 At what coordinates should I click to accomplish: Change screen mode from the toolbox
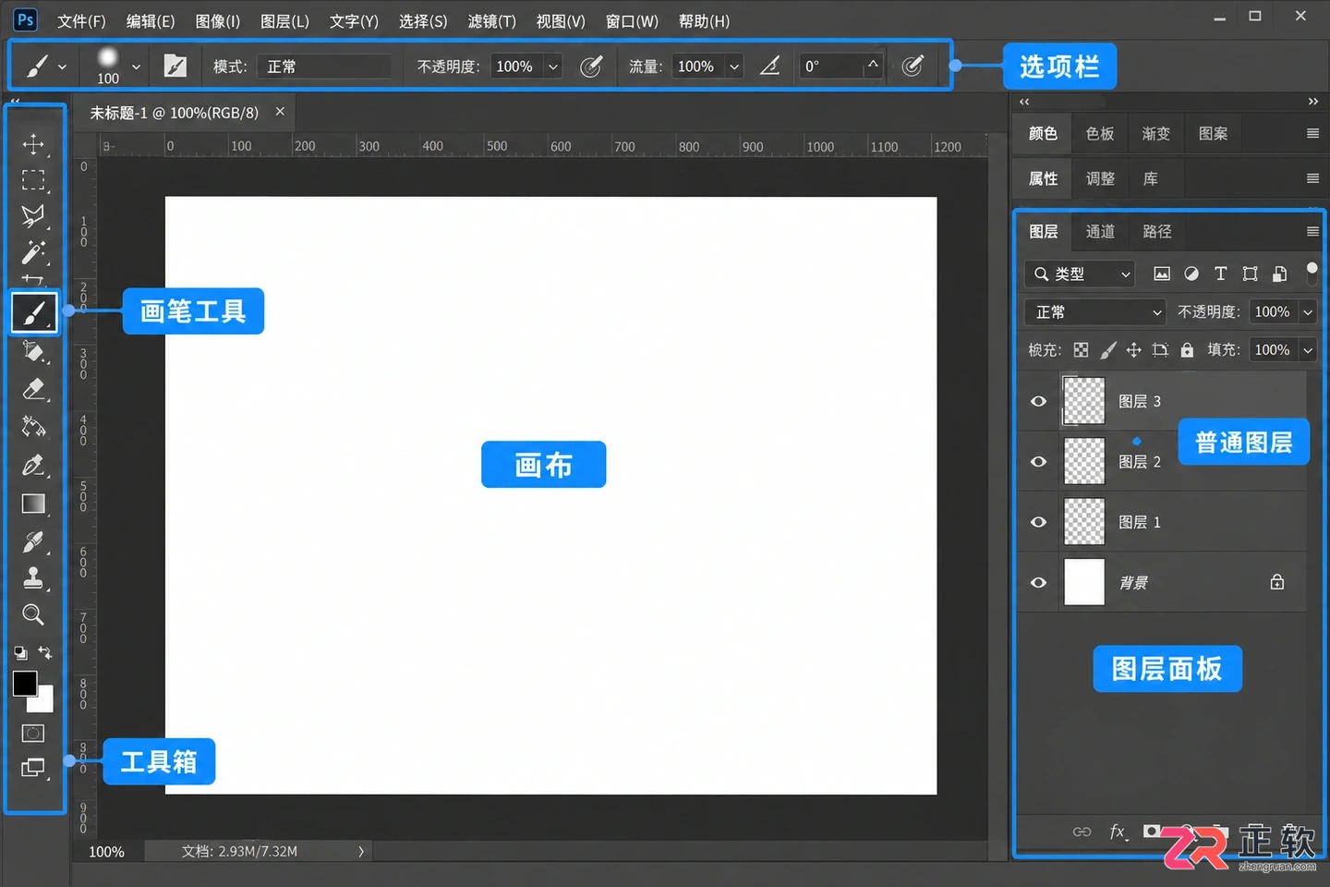(x=33, y=768)
